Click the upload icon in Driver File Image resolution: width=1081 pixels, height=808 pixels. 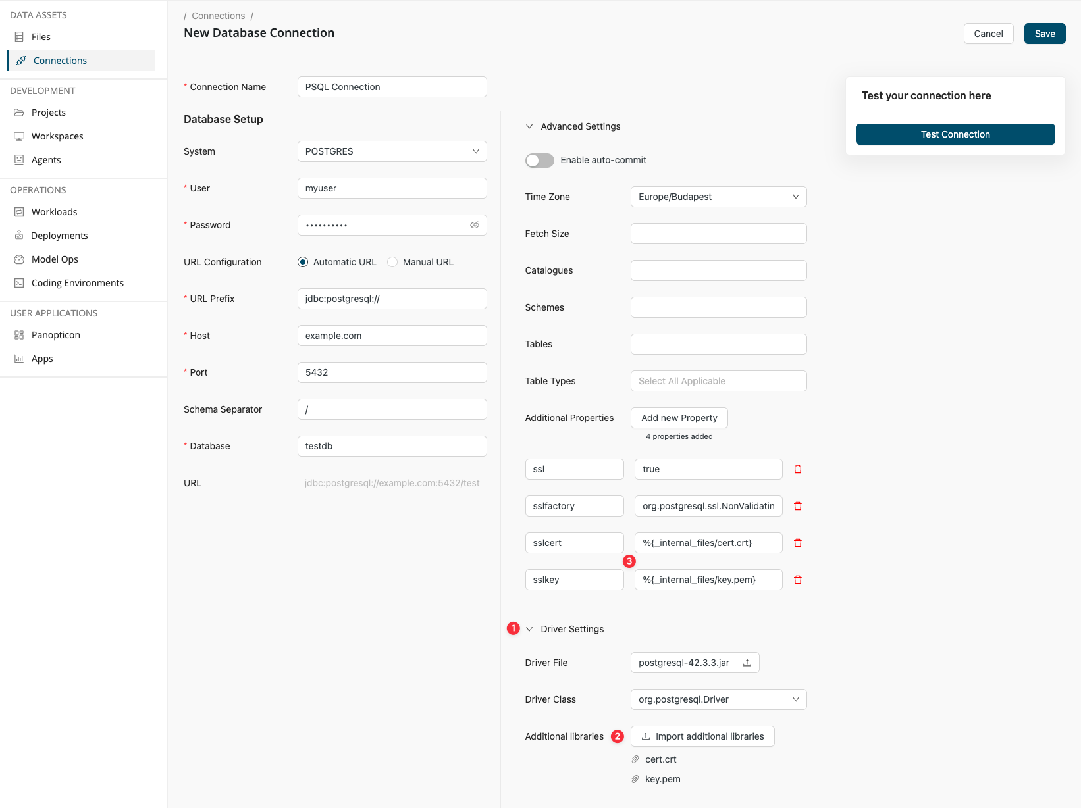coord(747,663)
